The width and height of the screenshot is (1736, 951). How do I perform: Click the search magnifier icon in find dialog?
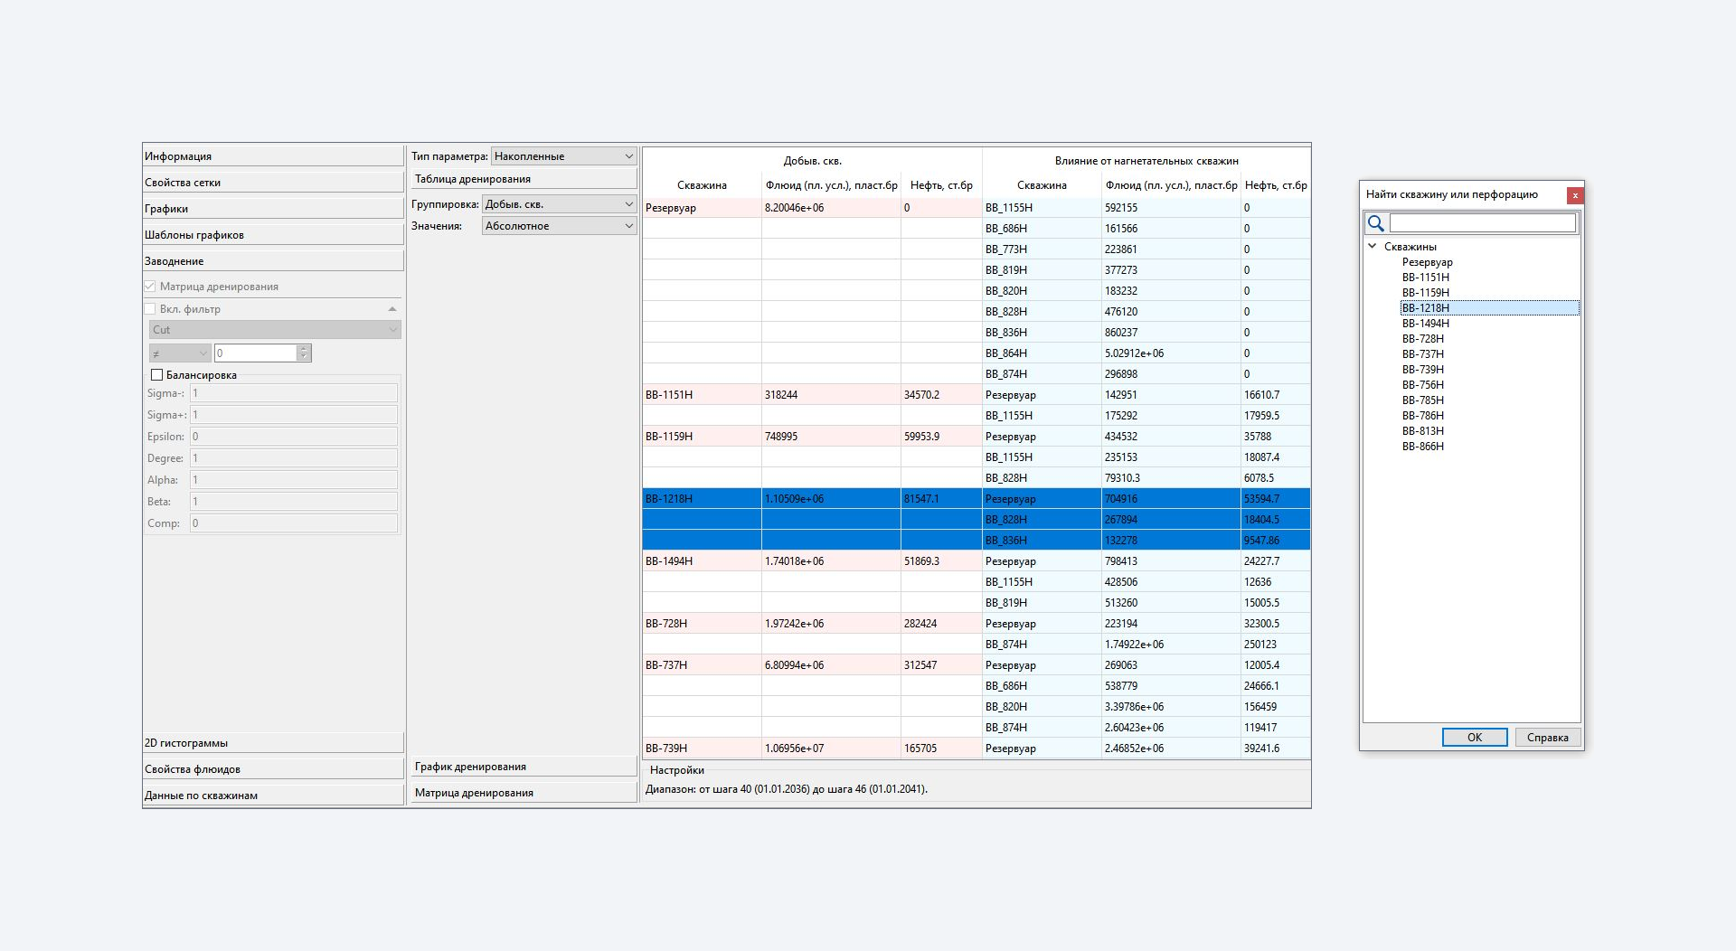point(1376,223)
